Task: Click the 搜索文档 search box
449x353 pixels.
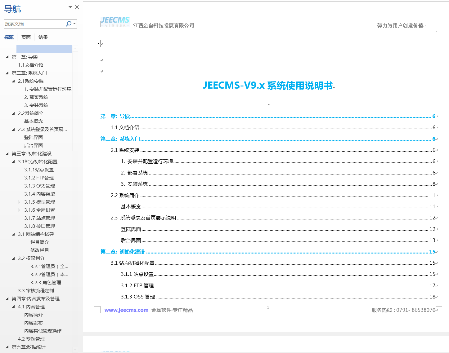Action: 34,24
